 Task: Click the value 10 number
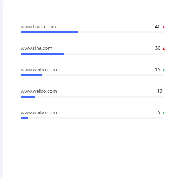click(x=160, y=91)
